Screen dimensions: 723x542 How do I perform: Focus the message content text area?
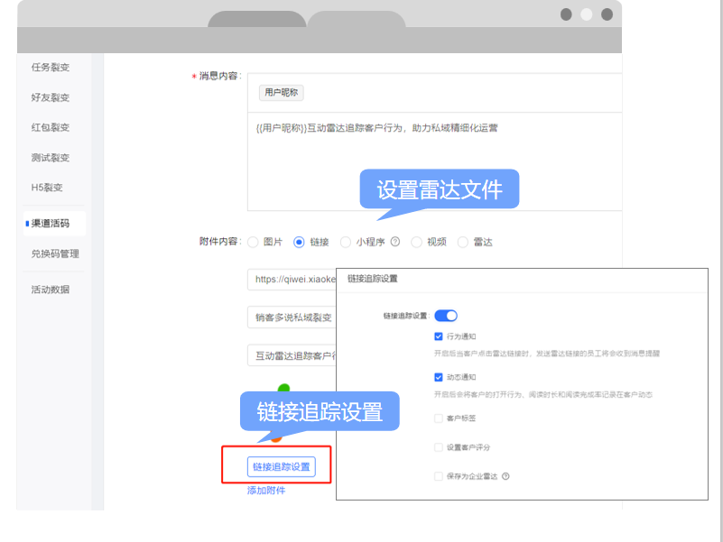(x=433, y=162)
